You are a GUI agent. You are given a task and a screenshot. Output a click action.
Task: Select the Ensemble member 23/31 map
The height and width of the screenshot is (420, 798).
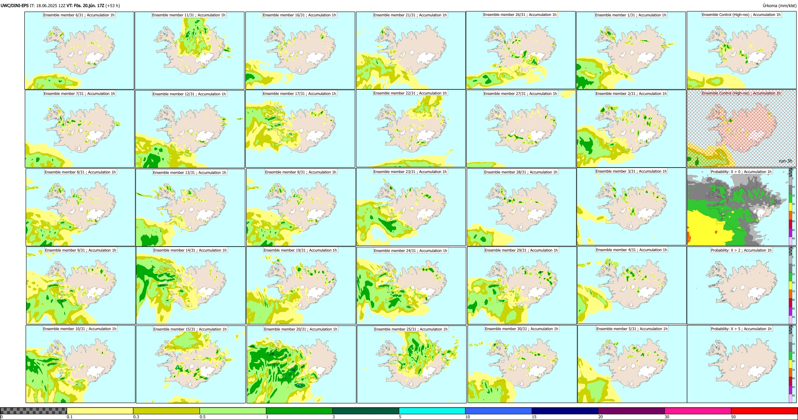pos(411,207)
